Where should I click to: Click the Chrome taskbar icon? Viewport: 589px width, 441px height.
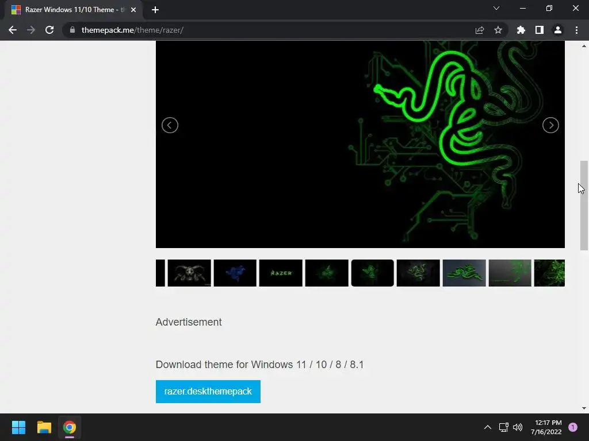tap(70, 427)
